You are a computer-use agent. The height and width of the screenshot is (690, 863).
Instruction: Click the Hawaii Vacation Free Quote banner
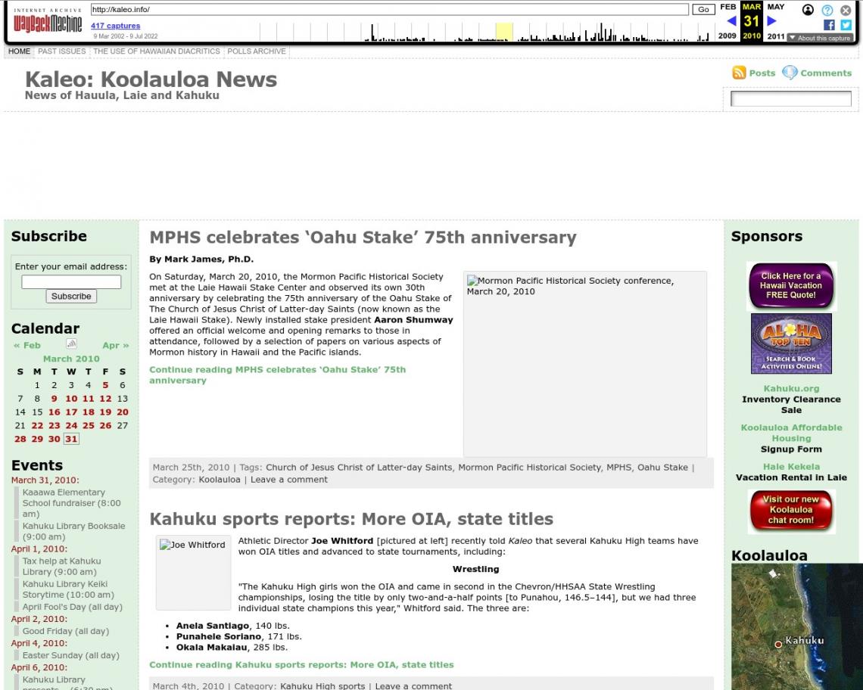(x=791, y=285)
